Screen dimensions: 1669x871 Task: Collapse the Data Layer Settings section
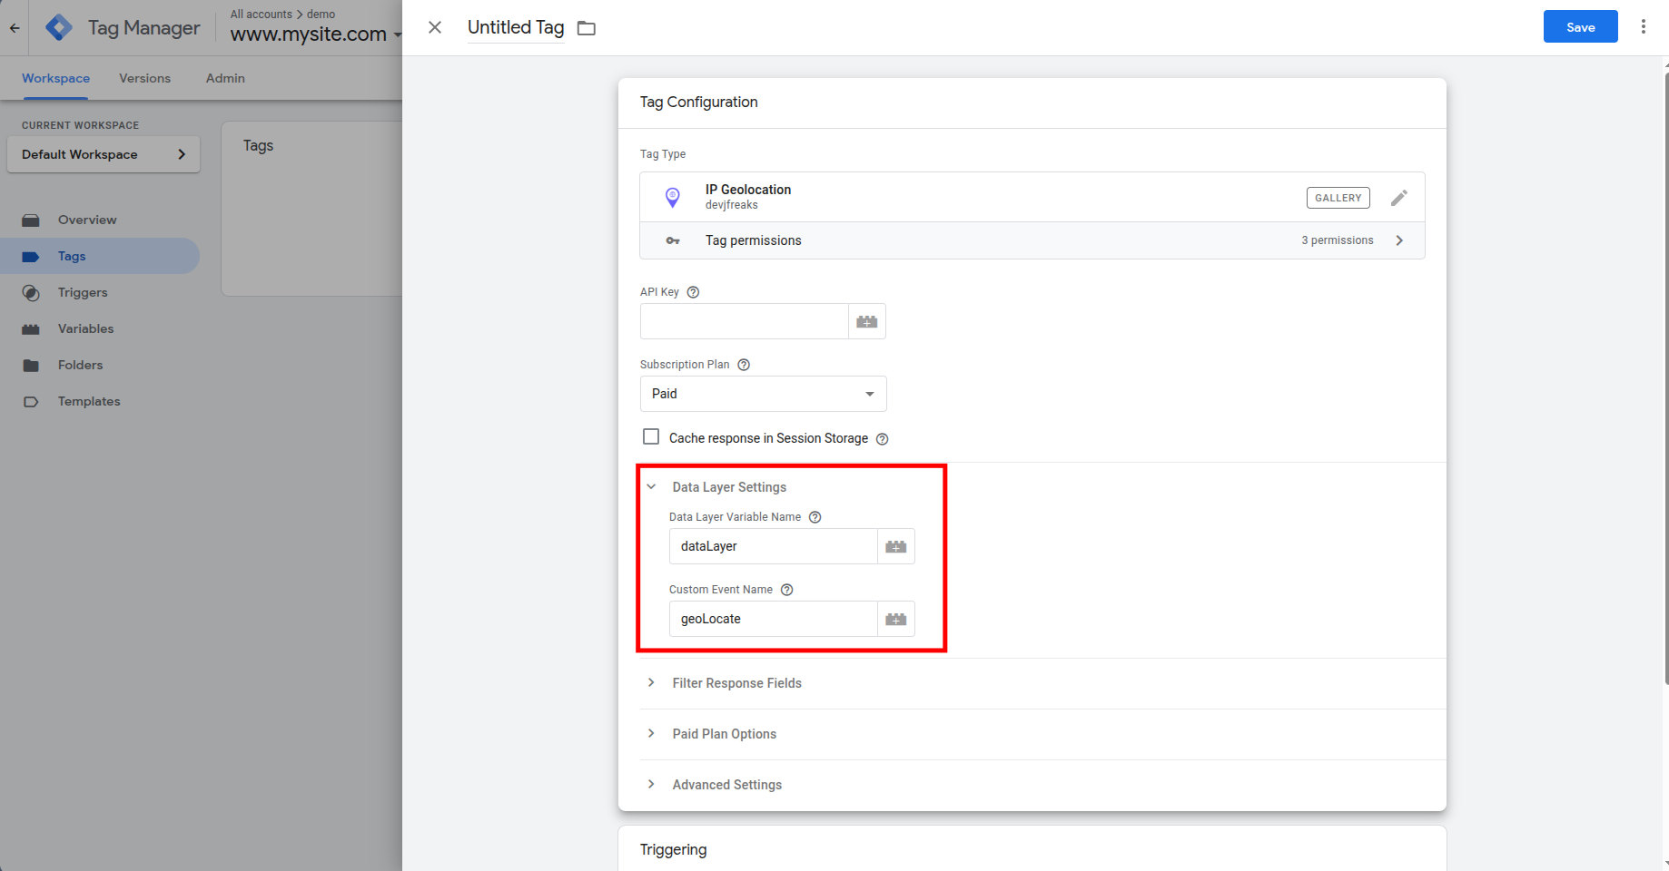(651, 487)
